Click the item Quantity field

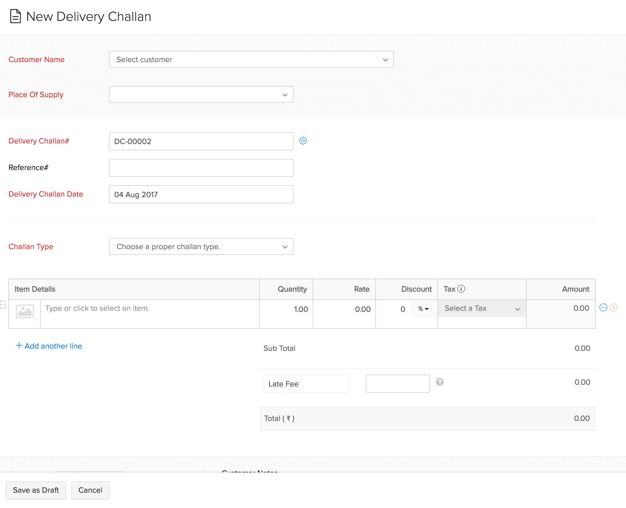(x=286, y=309)
